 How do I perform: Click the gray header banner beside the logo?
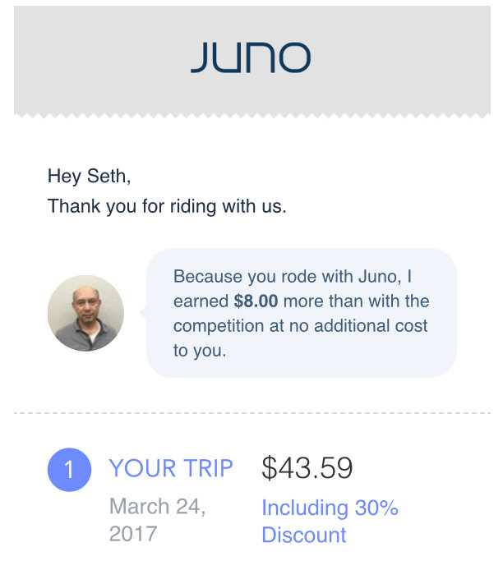click(x=411, y=57)
